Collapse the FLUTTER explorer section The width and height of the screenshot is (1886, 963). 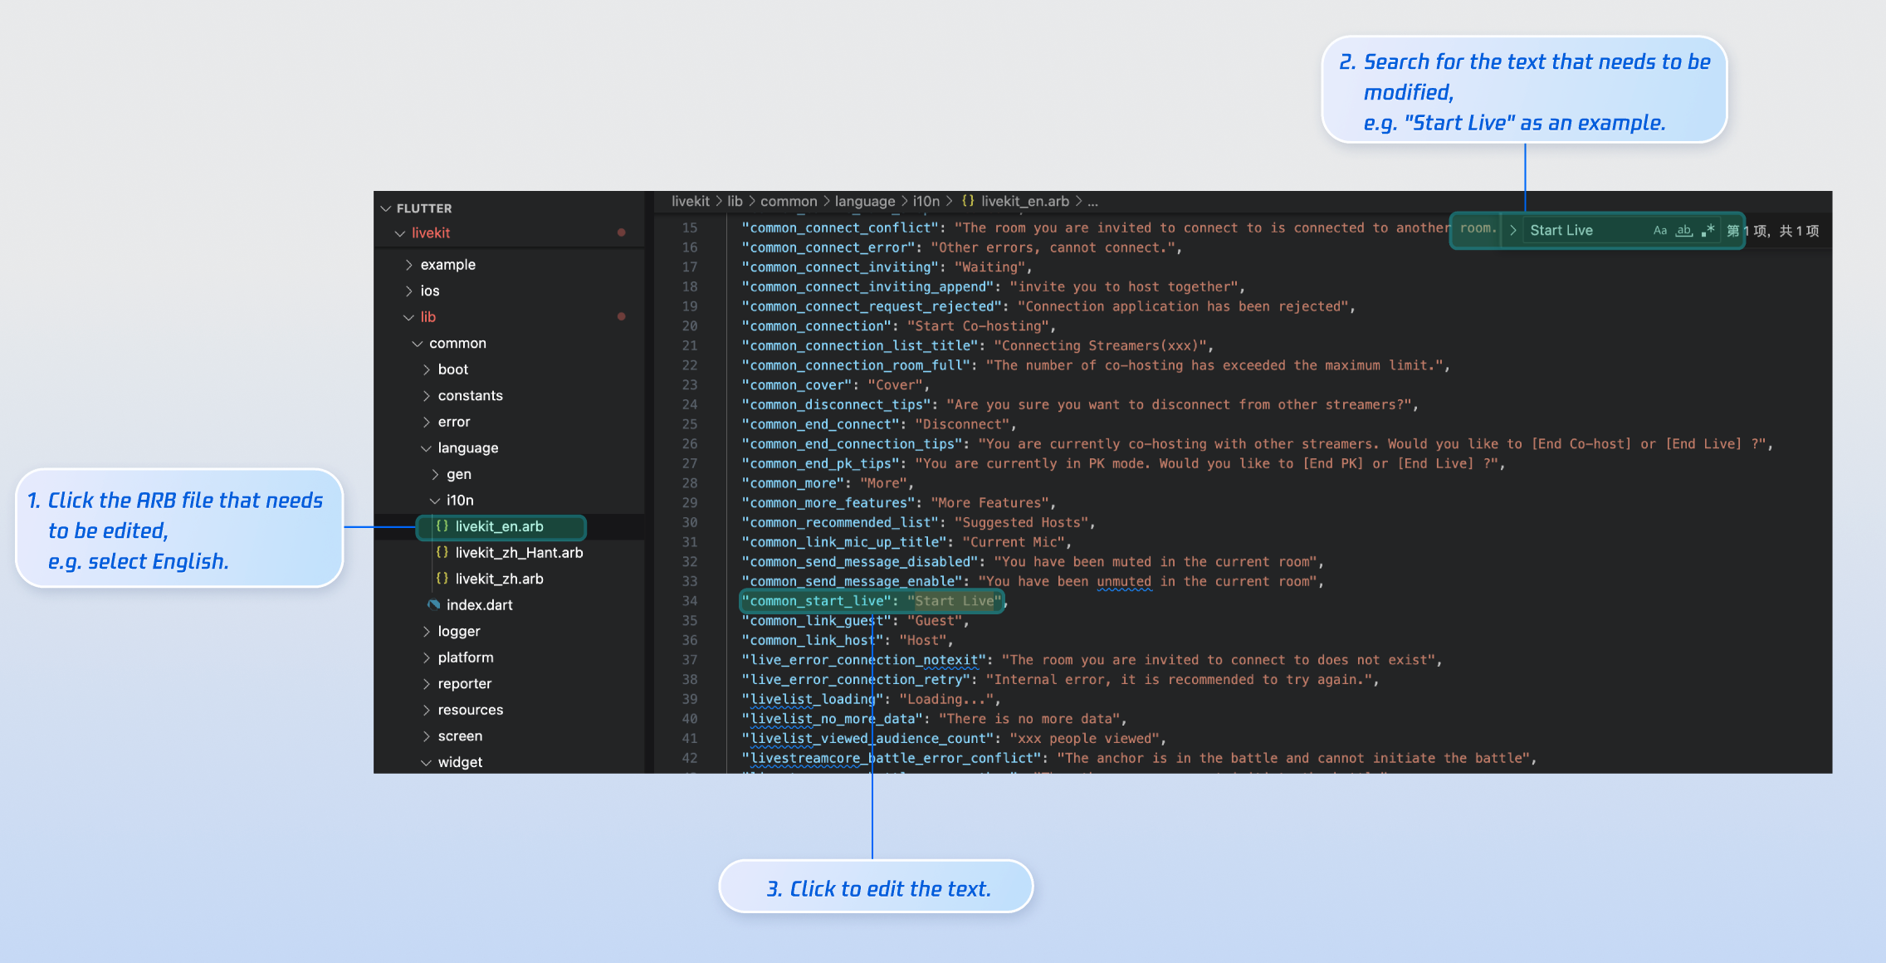pos(423,208)
